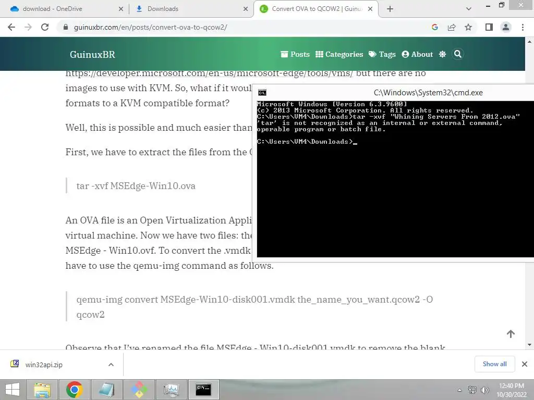
Task: Open a new browser tab
Action: point(390,9)
